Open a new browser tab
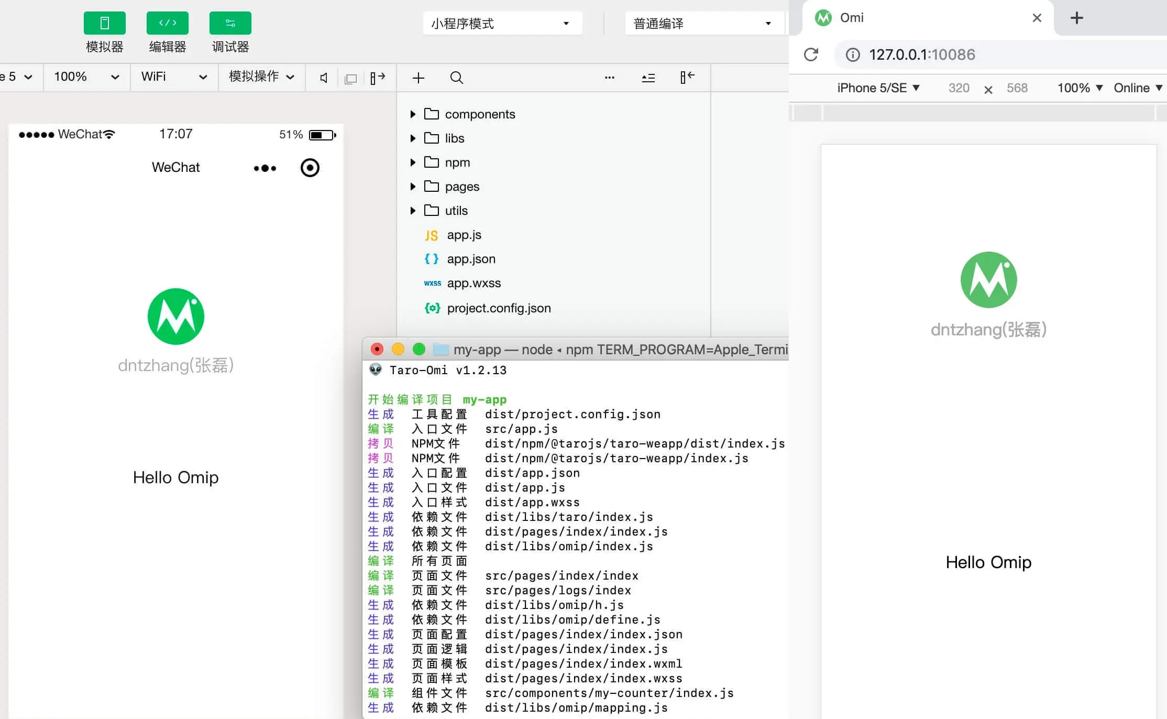Screen dimensions: 1167x719 tap(1076, 18)
